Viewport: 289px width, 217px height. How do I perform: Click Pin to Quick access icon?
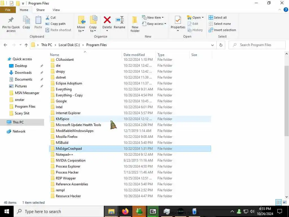point(11,20)
